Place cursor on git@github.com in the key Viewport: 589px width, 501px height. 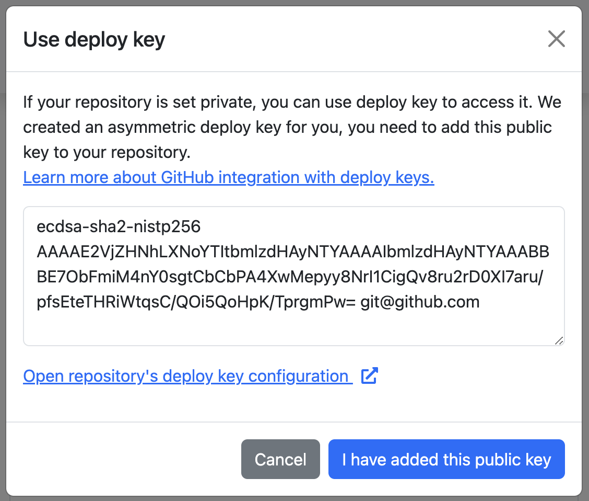pyautogui.click(x=420, y=302)
